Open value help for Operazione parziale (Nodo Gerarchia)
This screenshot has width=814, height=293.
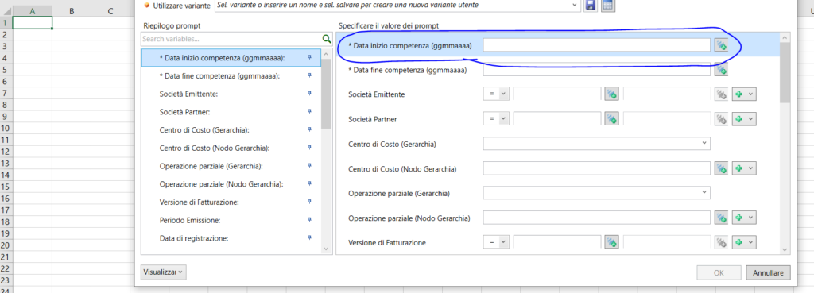click(720, 218)
